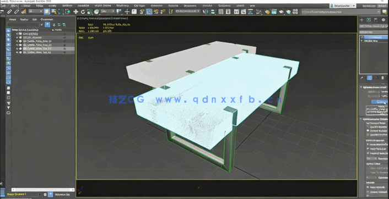Open the reference coordinate system dropdown
This screenshot has width=389, height=199.
108,12
